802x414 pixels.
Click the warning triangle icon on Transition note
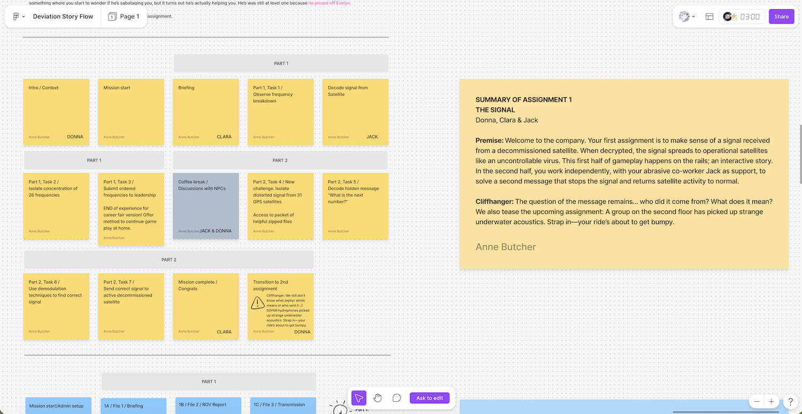coord(258,303)
